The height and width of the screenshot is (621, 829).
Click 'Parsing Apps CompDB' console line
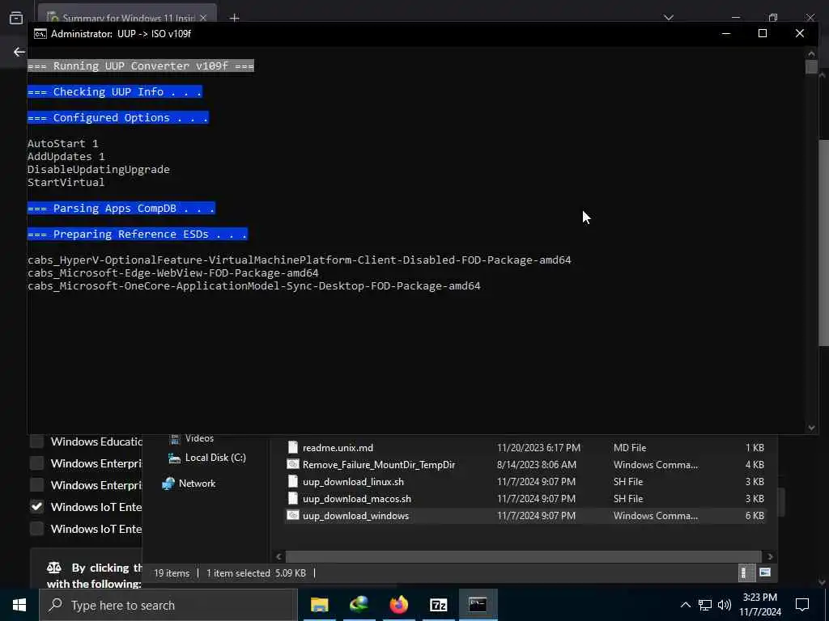coord(121,208)
